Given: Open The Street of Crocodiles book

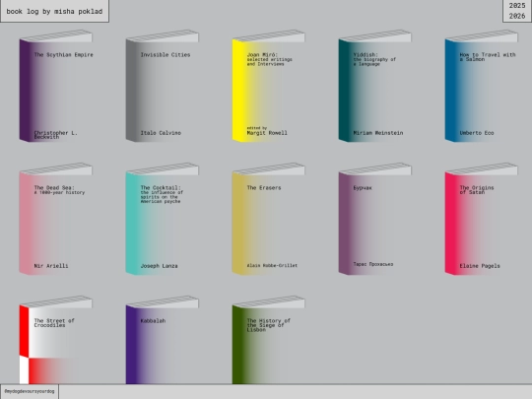Looking at the screenshot, I should [55, 340].
